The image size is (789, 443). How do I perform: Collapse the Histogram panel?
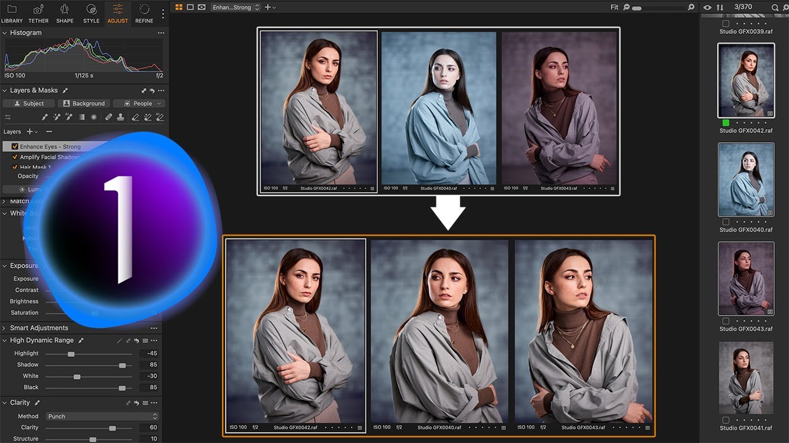[x=5, y=33]
